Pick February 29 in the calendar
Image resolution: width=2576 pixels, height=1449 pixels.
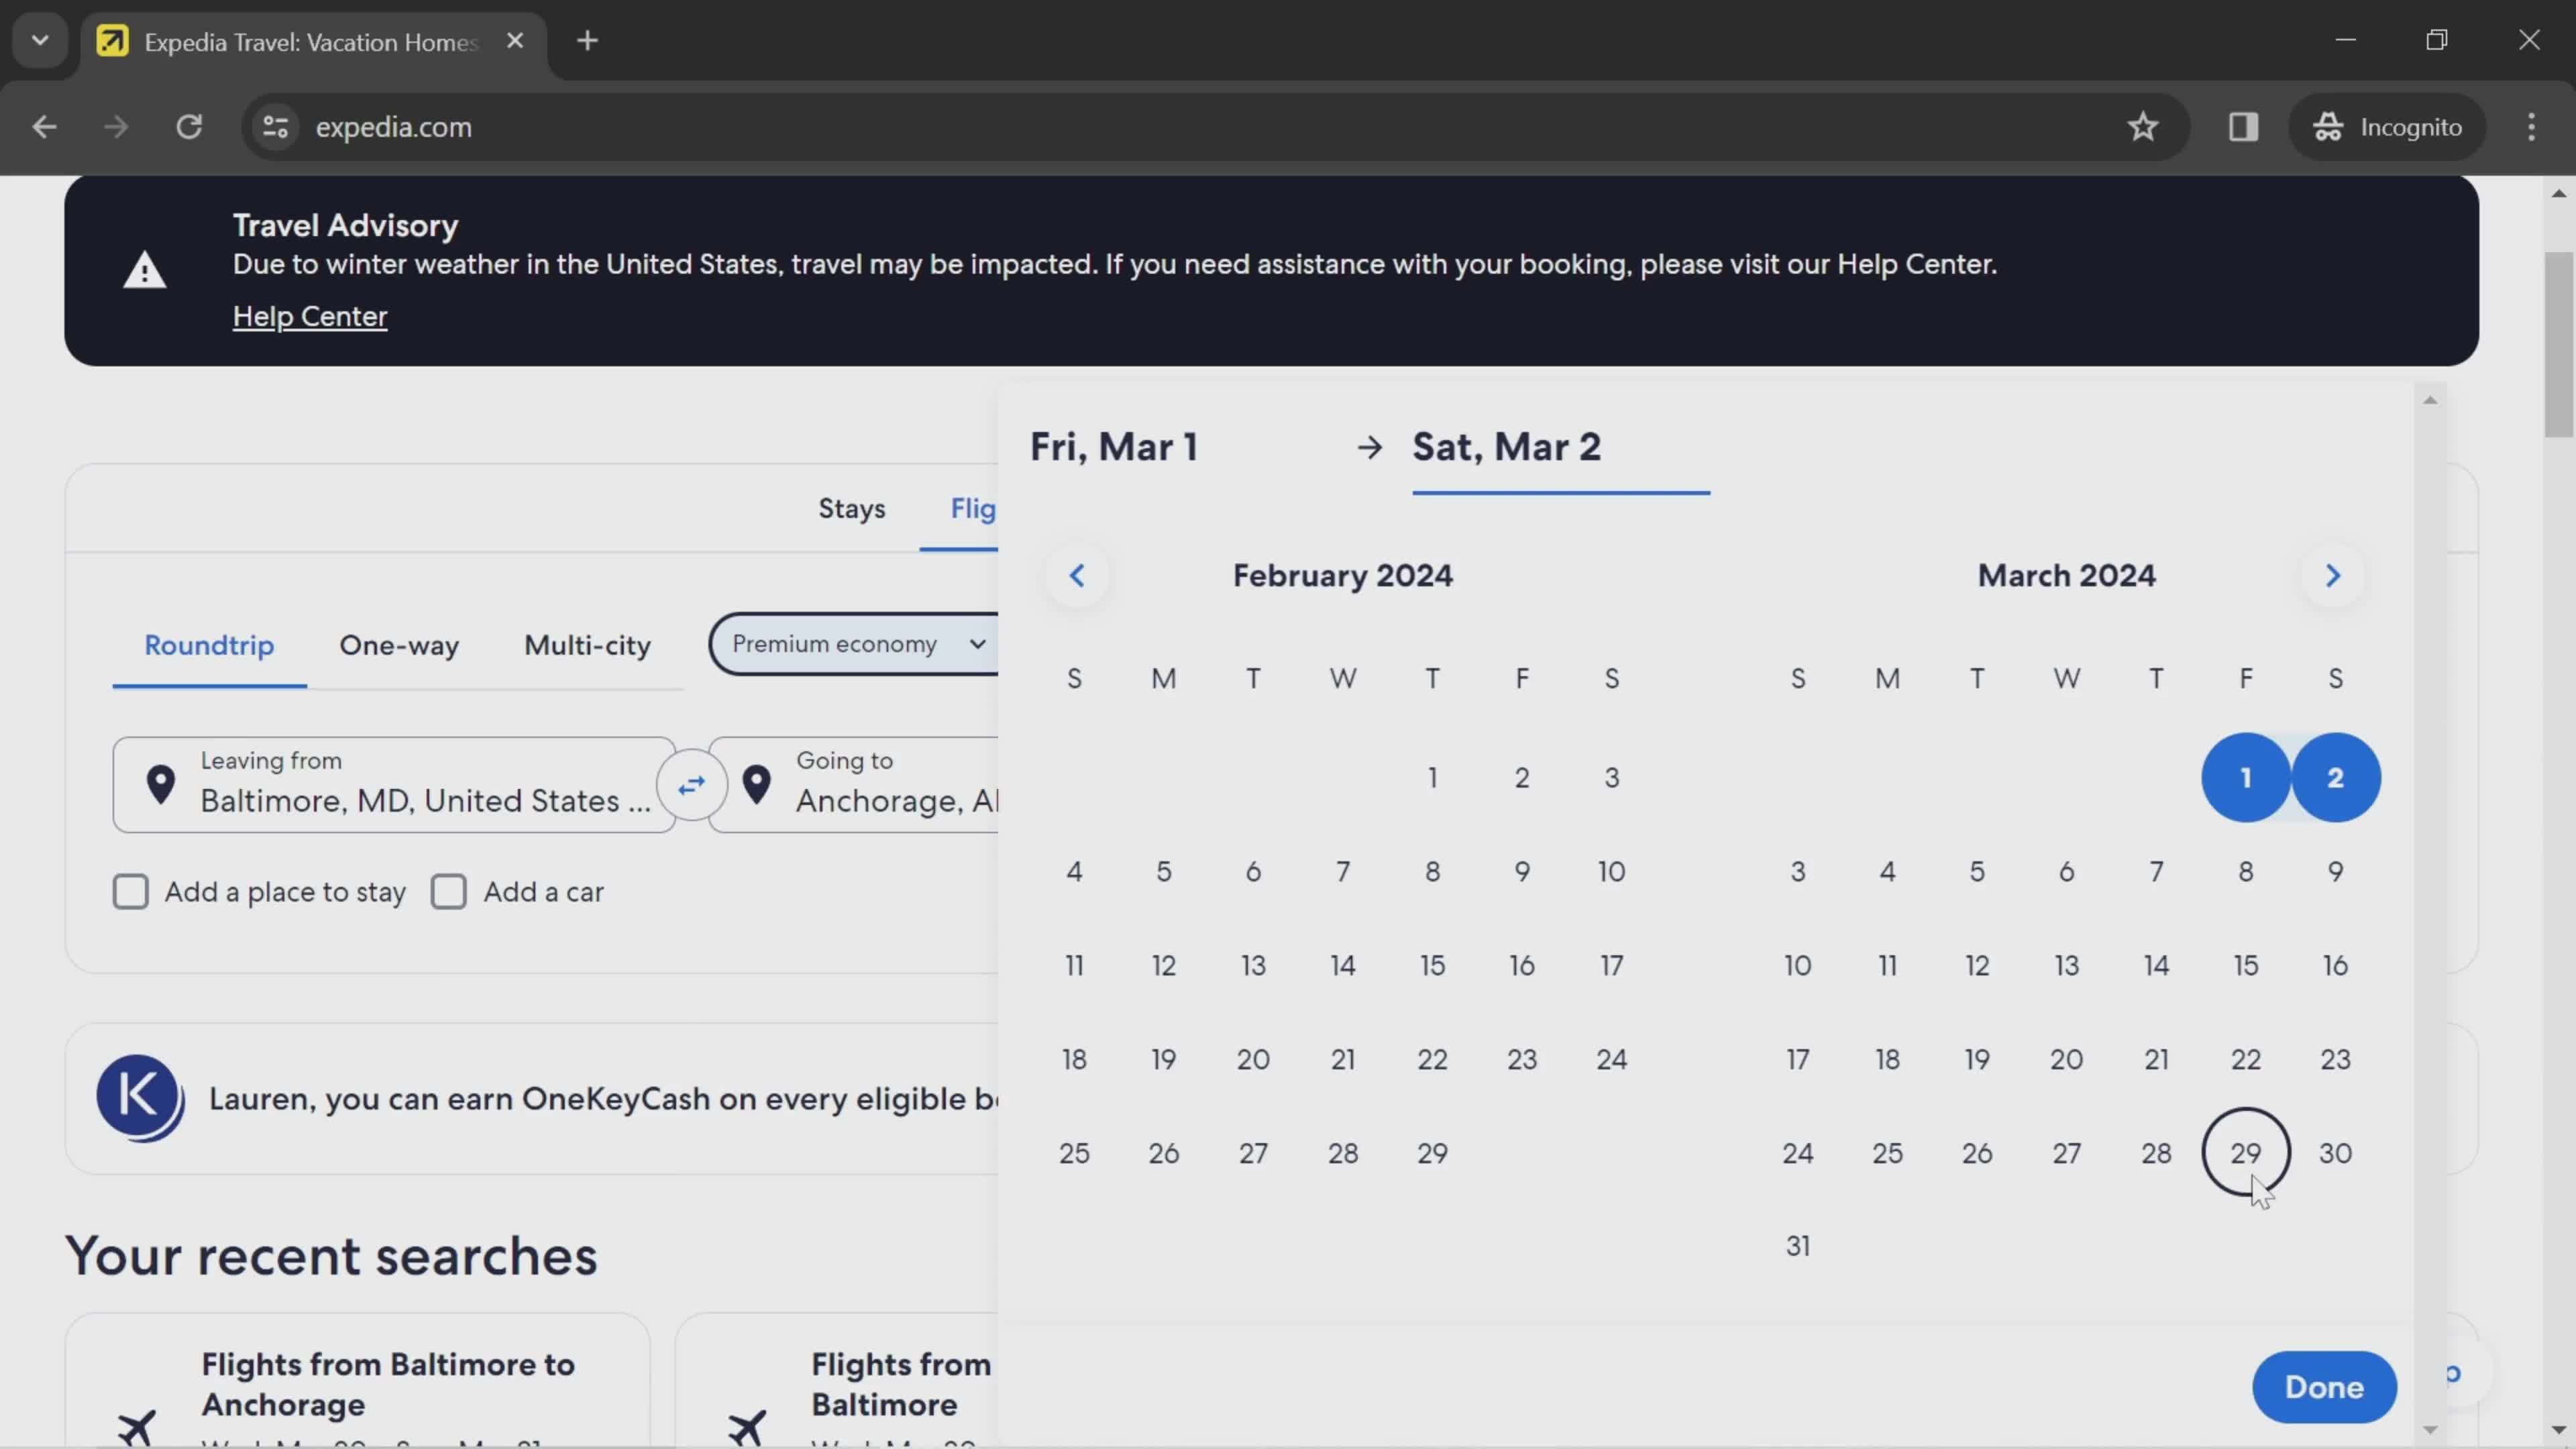click(x=1432, y=1152)
